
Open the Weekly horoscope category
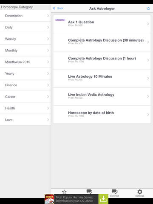[x=25, y=39]
